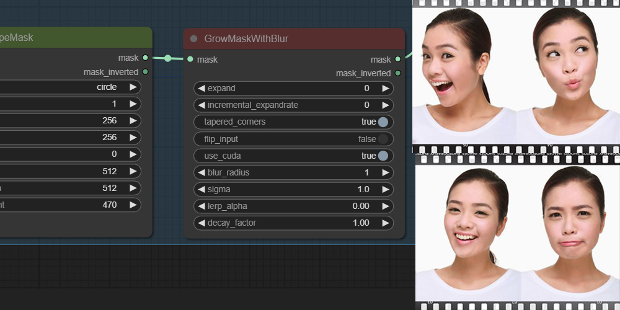
Task: Click the shape mask node's mask_inverted socket
Action: coord(145,71)
